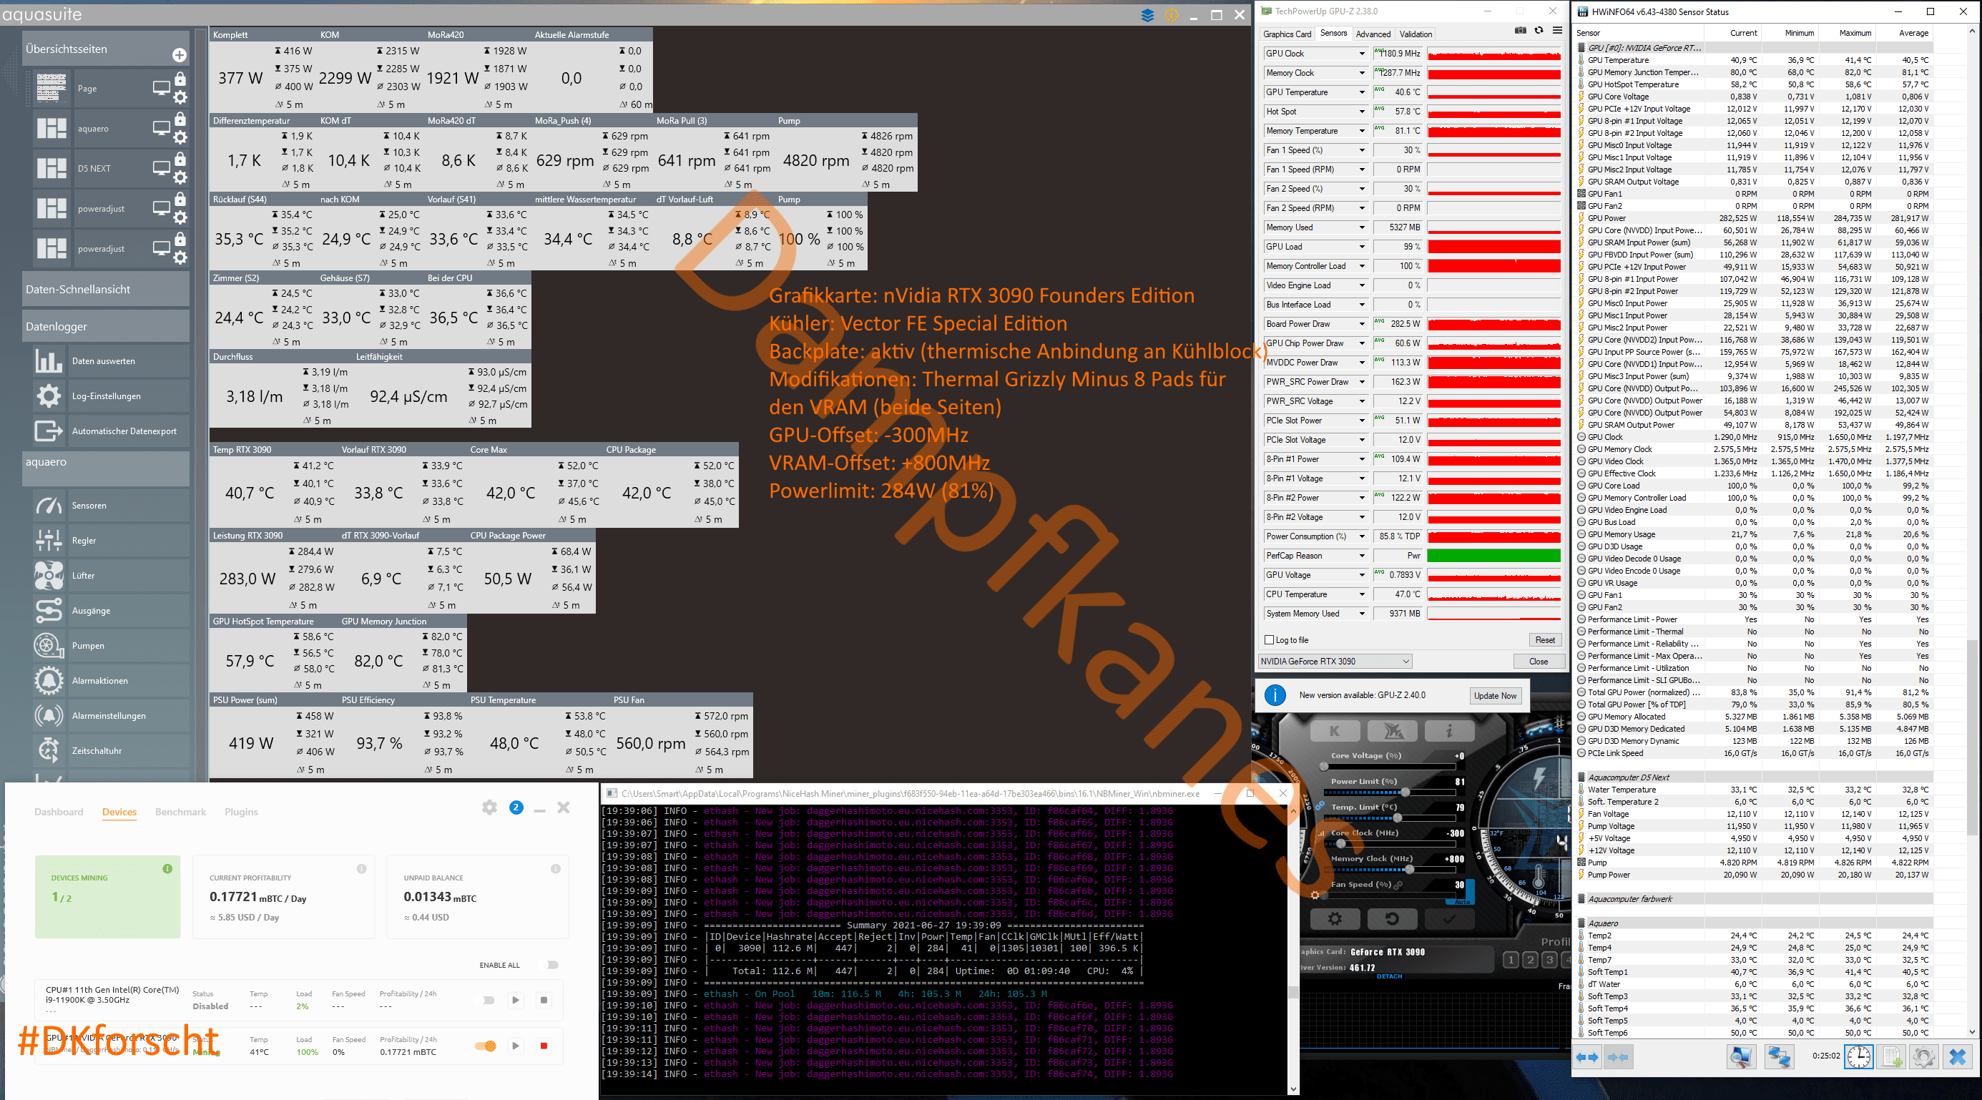Switch to Graphics Card tab in GPU-Z
The image size is (1982, 1100).
pos(1287,34)
